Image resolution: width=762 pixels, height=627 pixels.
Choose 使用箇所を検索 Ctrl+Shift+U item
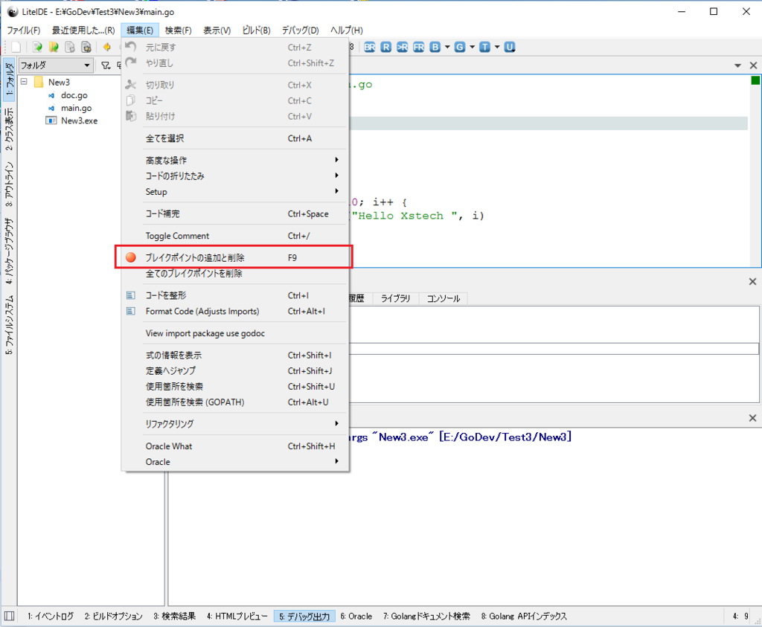[235, 387]
